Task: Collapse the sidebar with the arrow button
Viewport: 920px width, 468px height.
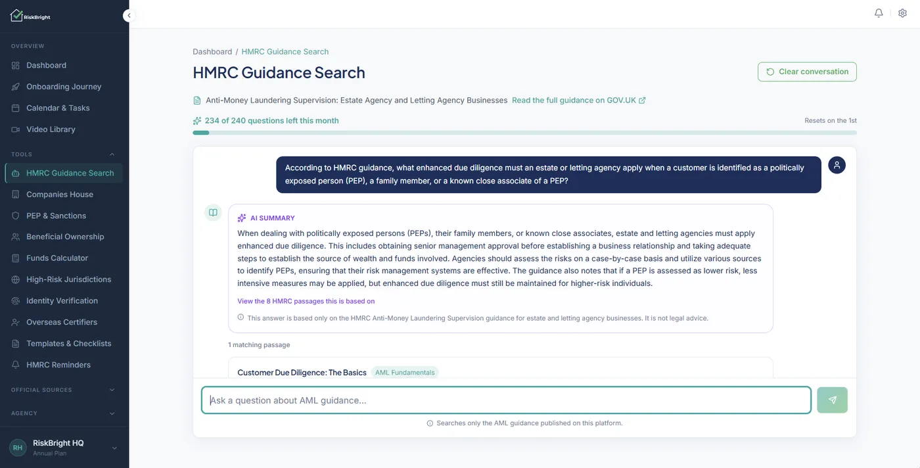Action: [x=129, y=15]
